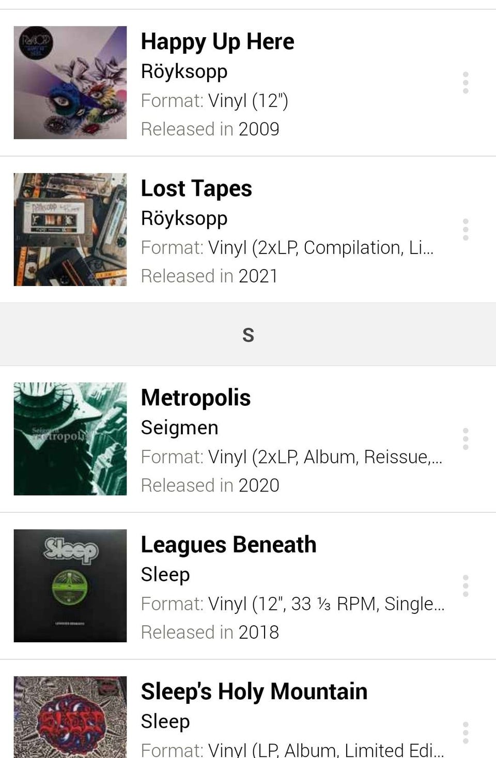The height and width of the screenshot is (758, 496).
Task: Select Röyksopp artist under Happy Up Here
Action: point(184,71)
